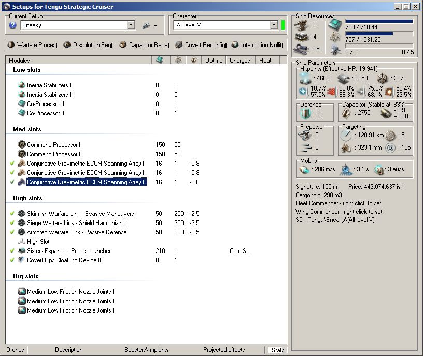Image resolution: width=423 pixels, height=356 pixels.
Task: Open the Projected effects tab
Action: [x=224, y=350]
